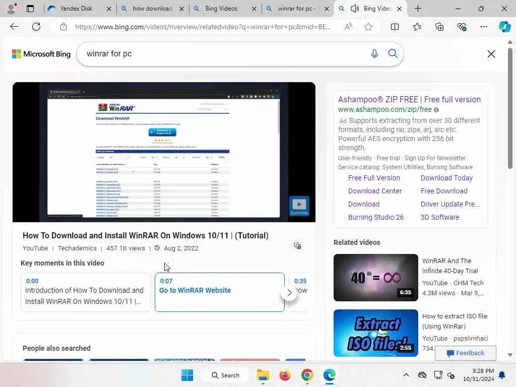
Task: Open the tab actions menu icon
Action: coord(30,9)
